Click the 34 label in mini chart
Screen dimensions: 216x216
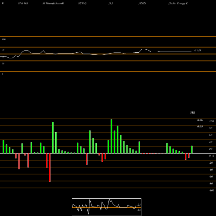(139, 210)
